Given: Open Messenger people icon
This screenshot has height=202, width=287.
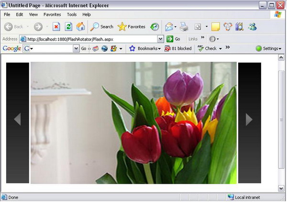Looking at the screenshot, I should pyautogui.click(x=253, y=27).
